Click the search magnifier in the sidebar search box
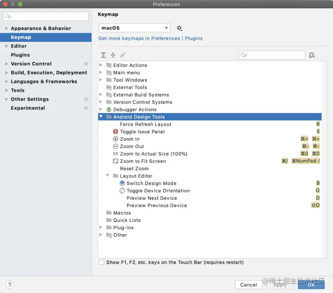 tap(8, 16)
